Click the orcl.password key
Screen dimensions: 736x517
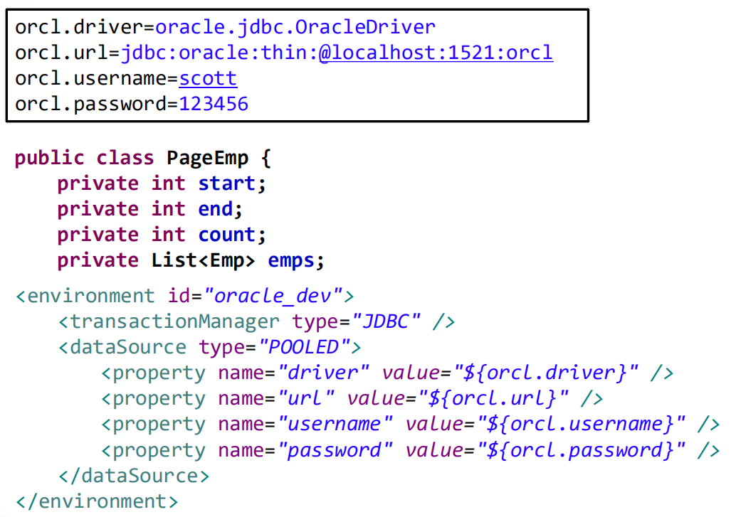coord(90,104)
